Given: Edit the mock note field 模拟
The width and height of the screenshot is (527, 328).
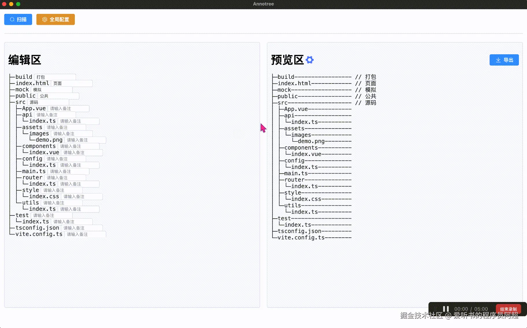Looking at the screenshot, I should [x=51, y=90].
